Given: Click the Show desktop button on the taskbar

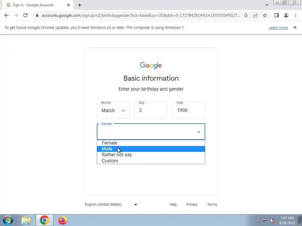Looking at the screenshot, I should coord(300,220).
